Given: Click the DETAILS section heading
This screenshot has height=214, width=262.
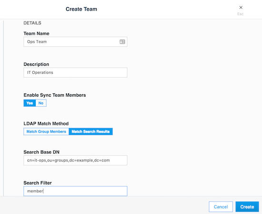Looking at the screenshot, I should pos(32,23).
